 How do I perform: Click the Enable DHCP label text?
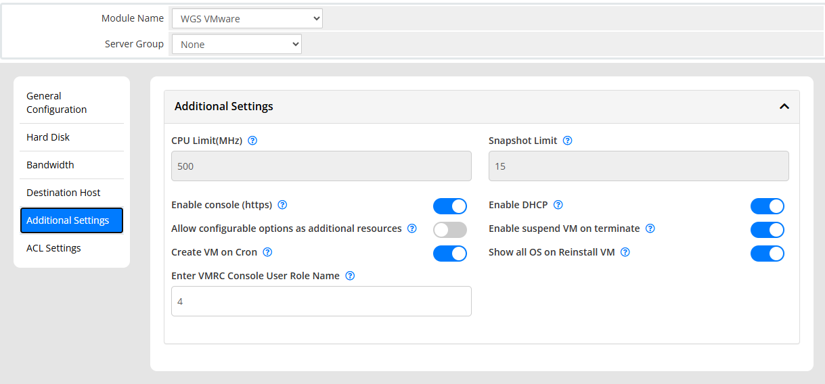tap(518, 205)
